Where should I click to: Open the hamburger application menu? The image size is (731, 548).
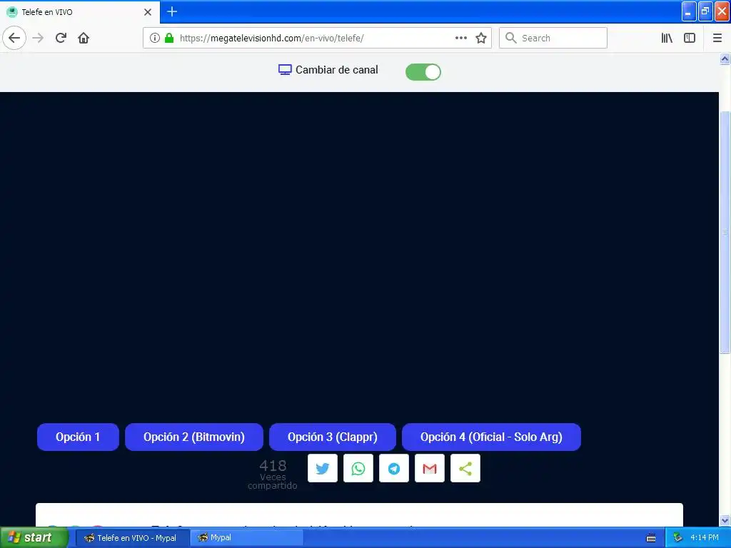(x=717, y=38)
